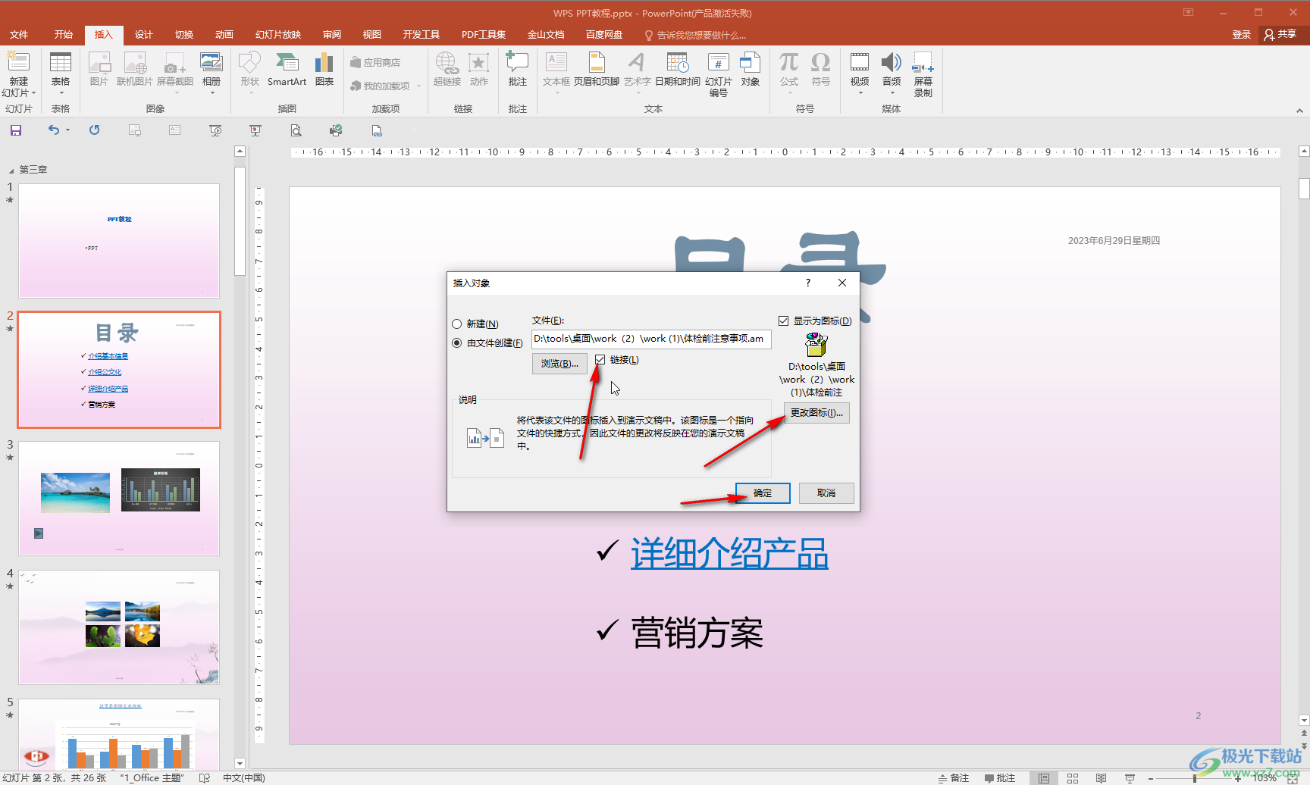
Task: Open the Undo history dropdown arrow
Action: (x=67, y=130)
